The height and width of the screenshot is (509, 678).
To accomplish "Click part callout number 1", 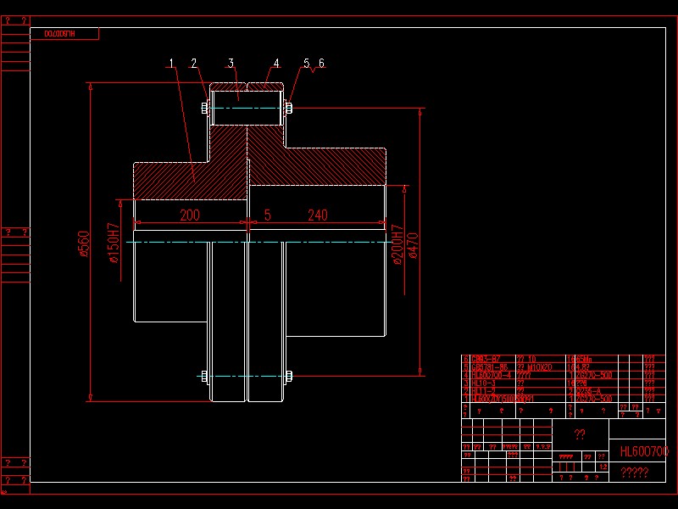I will (x=171, y=63).
